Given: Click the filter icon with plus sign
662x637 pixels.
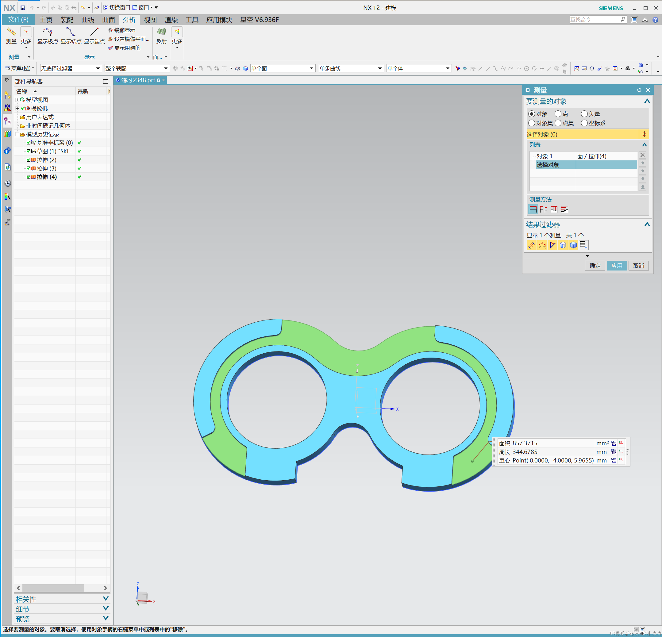Looking at the screenshot, I should (584, 245).
